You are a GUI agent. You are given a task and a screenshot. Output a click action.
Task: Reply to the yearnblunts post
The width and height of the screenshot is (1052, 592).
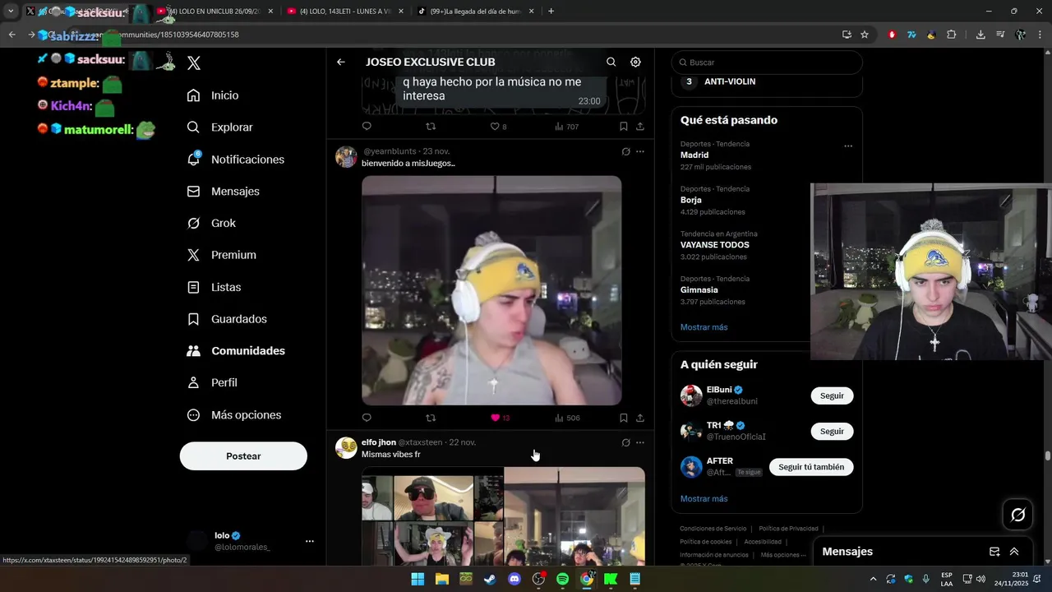pyautogui.click(x=367, y=418)
